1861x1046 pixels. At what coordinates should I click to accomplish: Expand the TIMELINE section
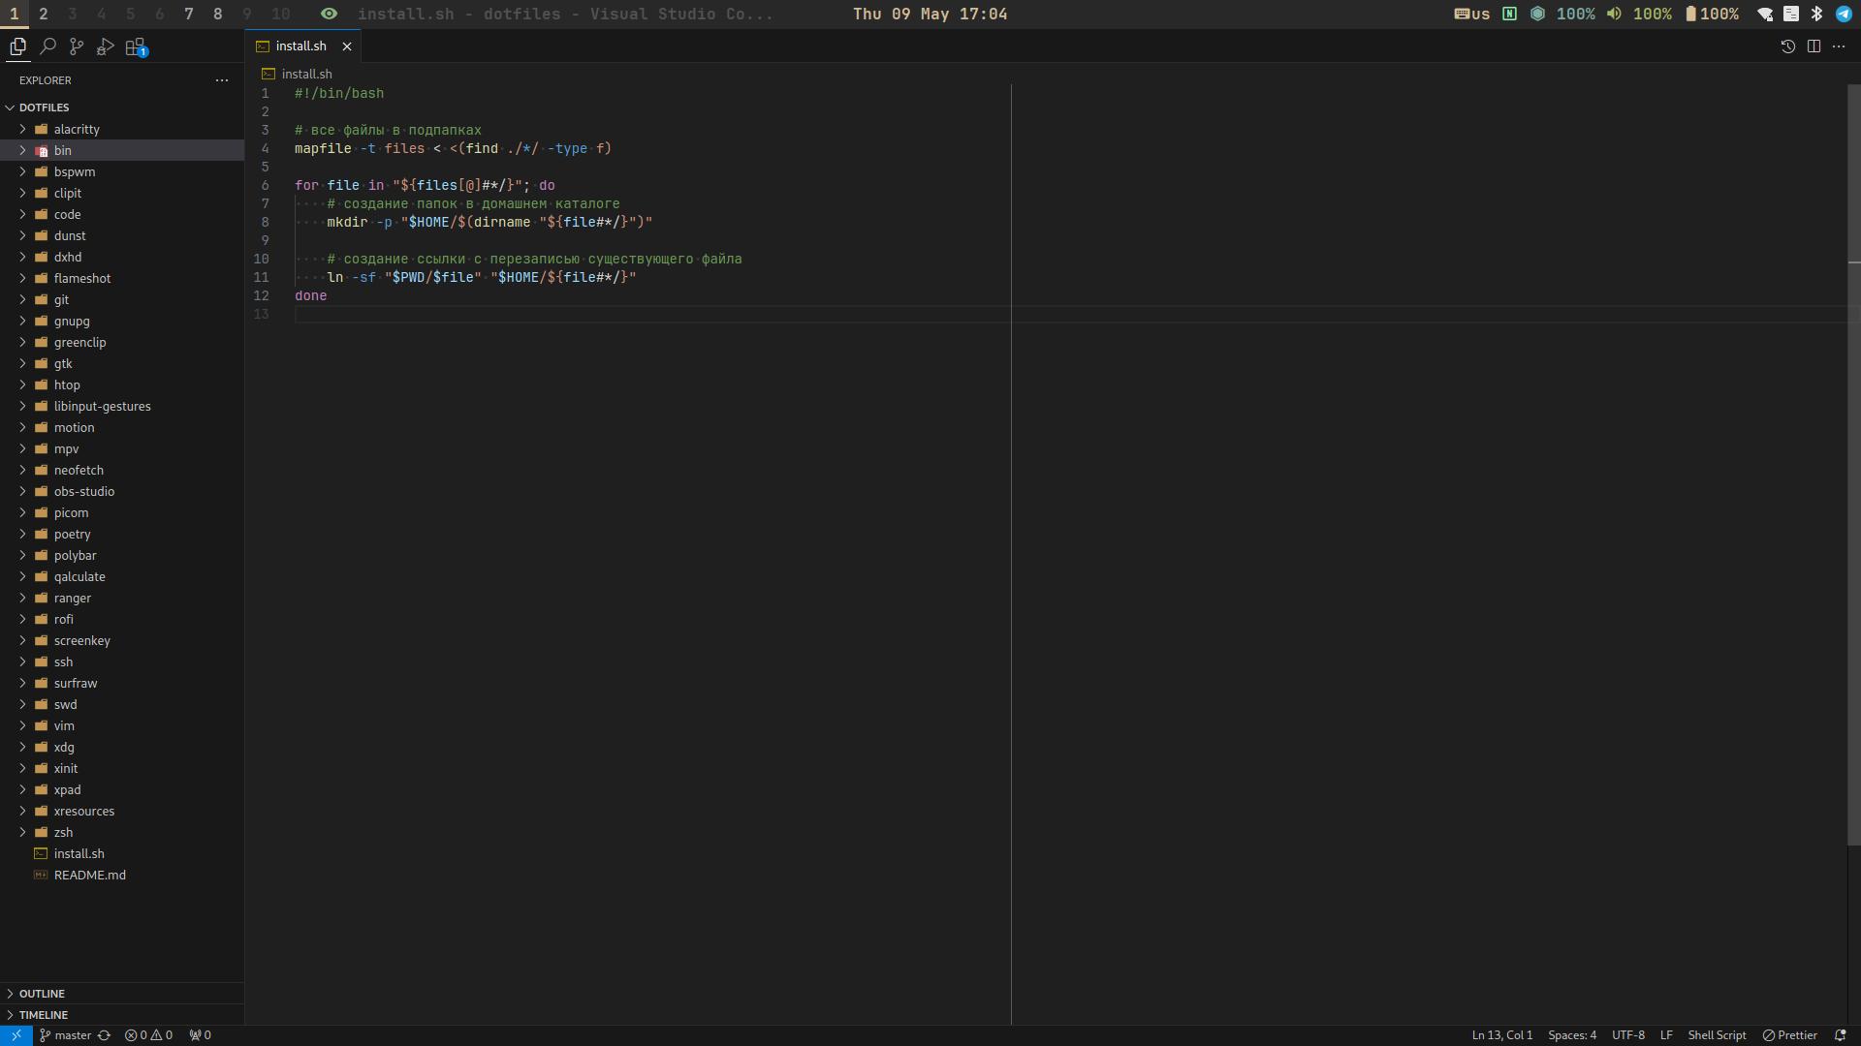[x=122, y=1015]
